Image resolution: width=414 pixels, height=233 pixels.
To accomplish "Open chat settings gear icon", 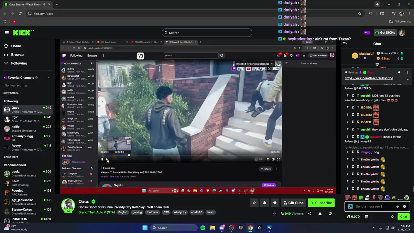I will pyautogui.click(x=392, y=216).
